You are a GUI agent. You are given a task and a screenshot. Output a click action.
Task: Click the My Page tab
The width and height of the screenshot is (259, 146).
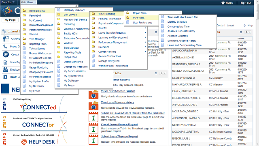(x=10, y=20)
